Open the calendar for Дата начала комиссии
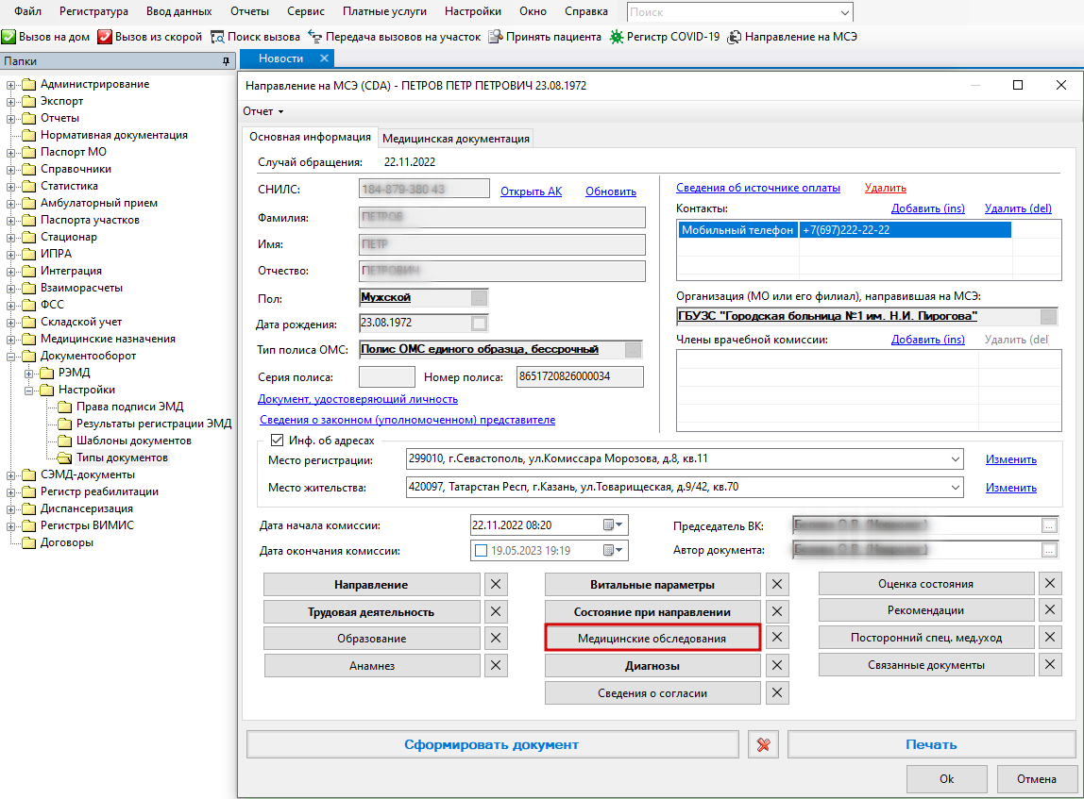Screen dimensions: 1084x799 [613, 524]
